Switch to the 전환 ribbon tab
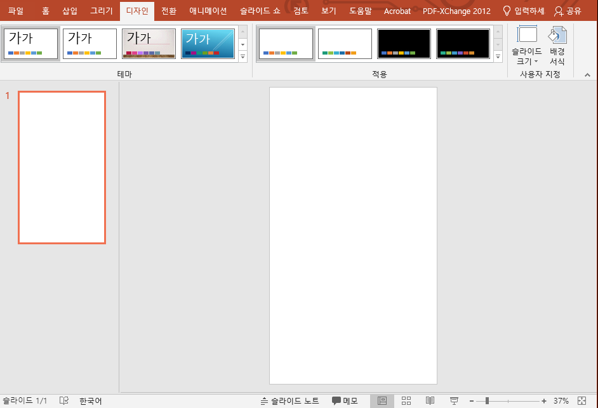The width and height of the screenshot is (598, 408). (169, 11)
